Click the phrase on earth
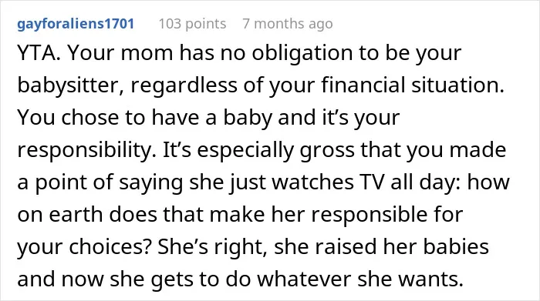Screen dimensions: 540x301 [x=60, y=215]
